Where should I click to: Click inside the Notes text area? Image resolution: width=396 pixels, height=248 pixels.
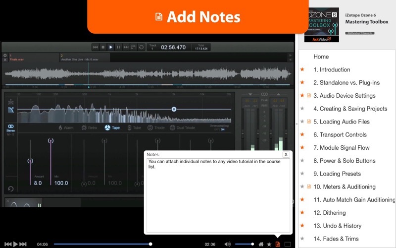point(218,195)
